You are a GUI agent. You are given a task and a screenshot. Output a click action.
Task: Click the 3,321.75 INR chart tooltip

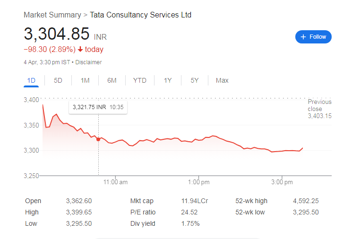(x=98, y=107)
